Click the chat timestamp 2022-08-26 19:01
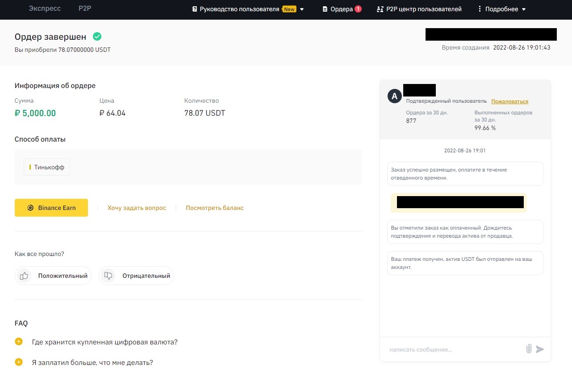The width and height of the screenshot is (572, 373). tap(465, 151)
